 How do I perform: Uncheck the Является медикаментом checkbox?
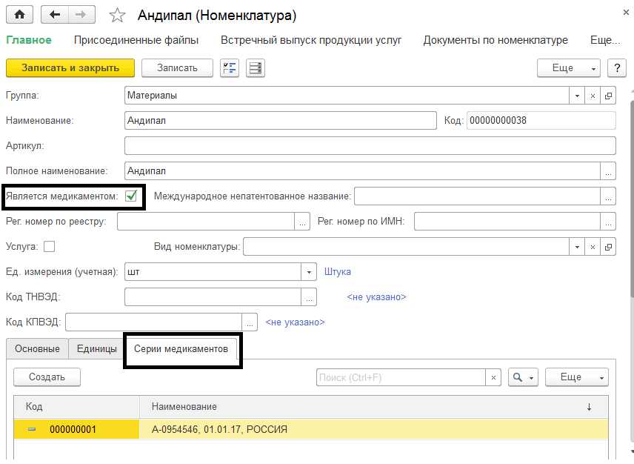[x=132, y=196]
